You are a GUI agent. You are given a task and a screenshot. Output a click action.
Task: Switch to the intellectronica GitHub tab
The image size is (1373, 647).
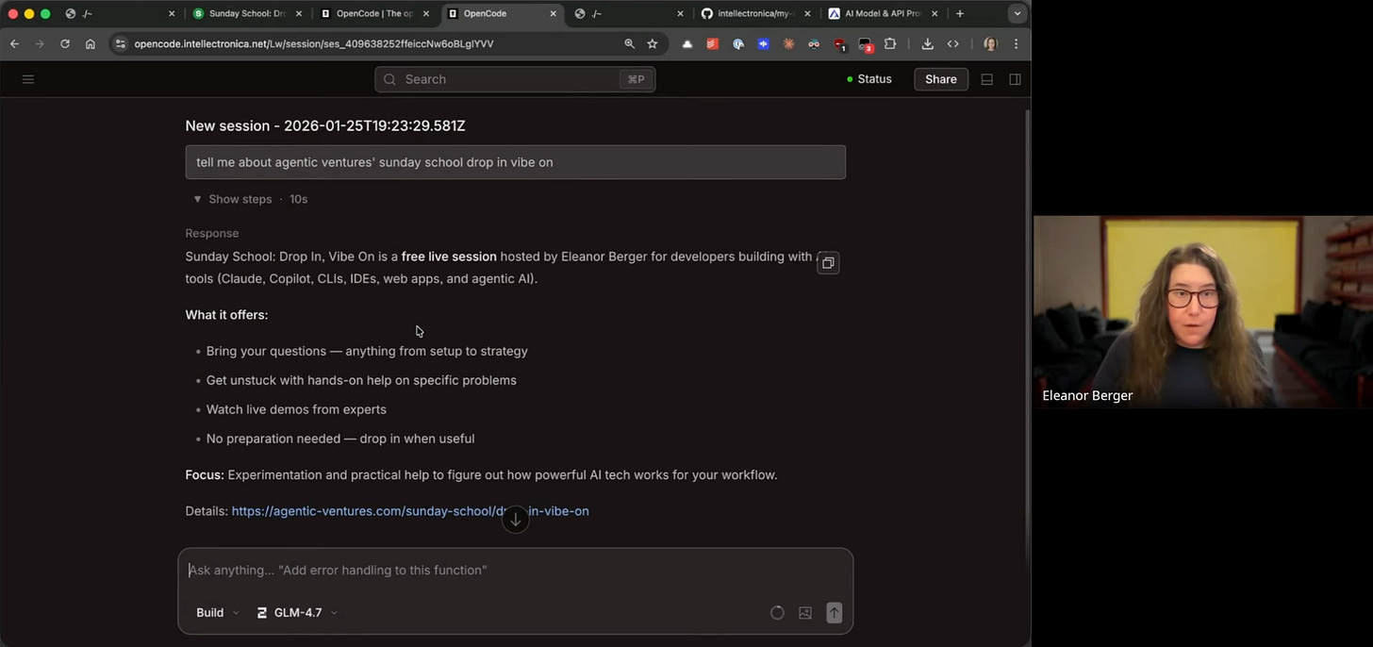[754, 14]
